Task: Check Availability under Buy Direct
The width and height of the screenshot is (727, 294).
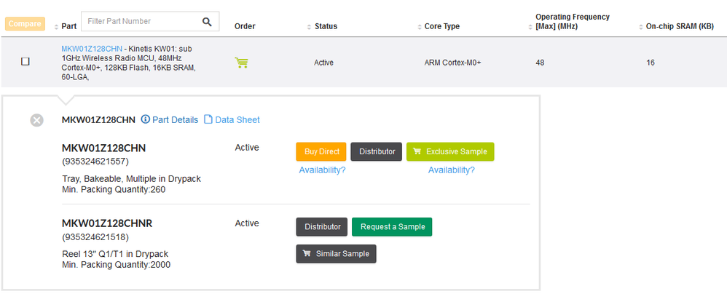Action: [x=322, y=170]
